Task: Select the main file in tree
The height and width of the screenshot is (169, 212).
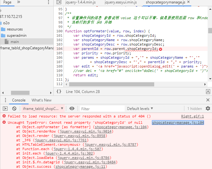Action: pyautogui.click(x=14, y=42)
